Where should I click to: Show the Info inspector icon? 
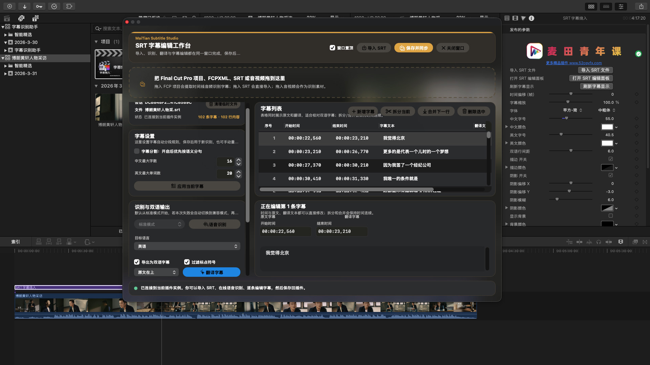[x=532, y=18]
